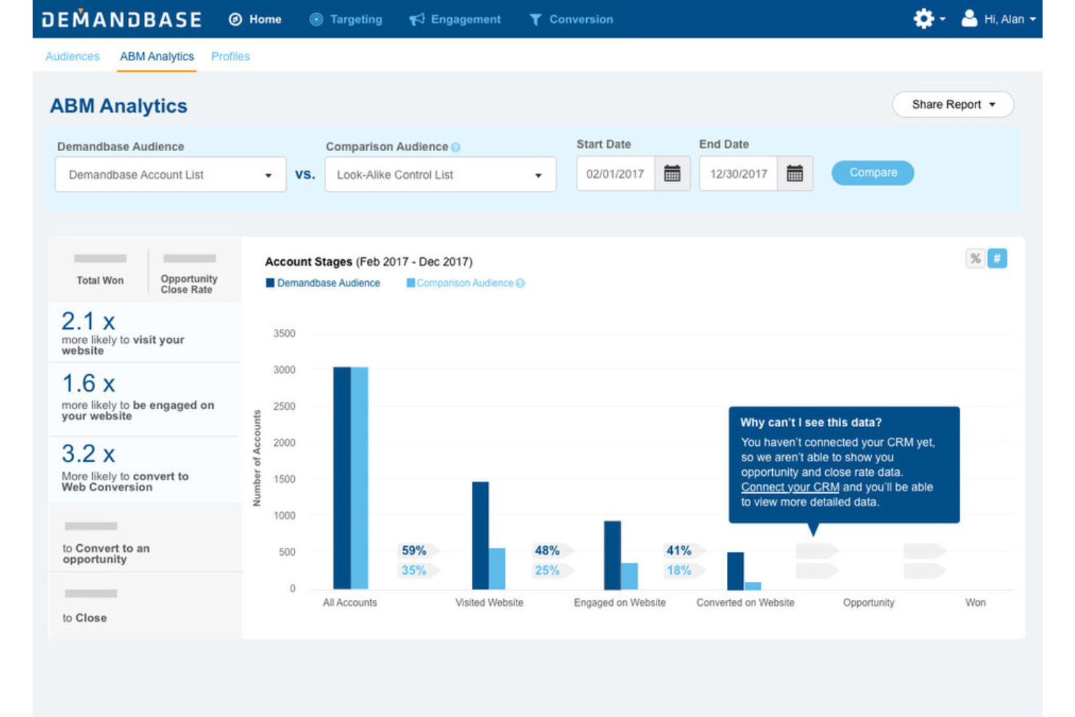
Task: Toggle the chart number view button
Action: (x=997, y=259)
